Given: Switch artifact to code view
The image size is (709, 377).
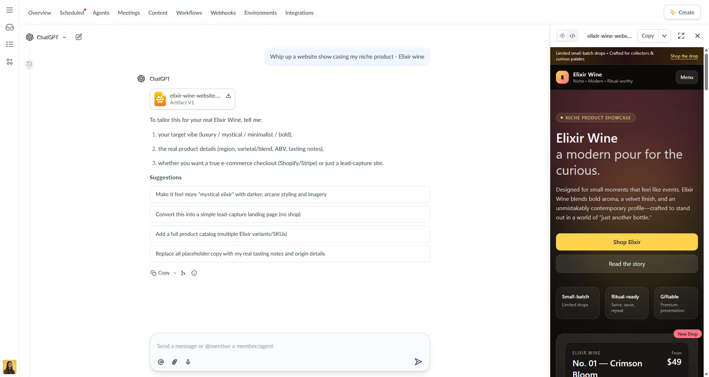Looking at the screenshot, I should (572, 36).
